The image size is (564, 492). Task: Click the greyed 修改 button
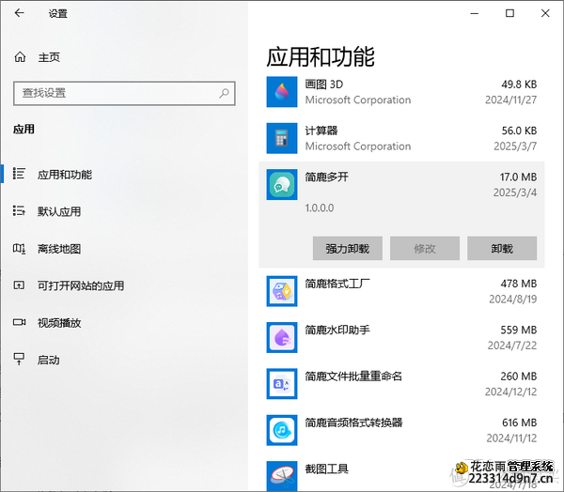[425, 248]
